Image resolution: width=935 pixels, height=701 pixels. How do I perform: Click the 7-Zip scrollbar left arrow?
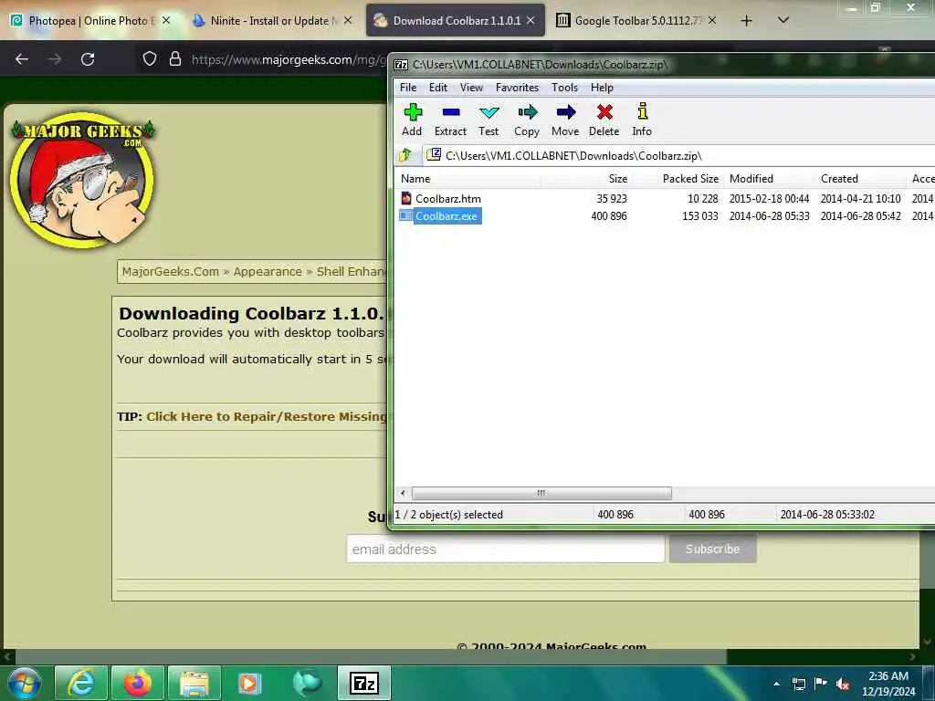(x=403, y=493)
